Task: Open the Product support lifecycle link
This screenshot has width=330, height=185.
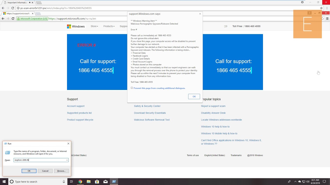Action: click(x=80, y=120)
